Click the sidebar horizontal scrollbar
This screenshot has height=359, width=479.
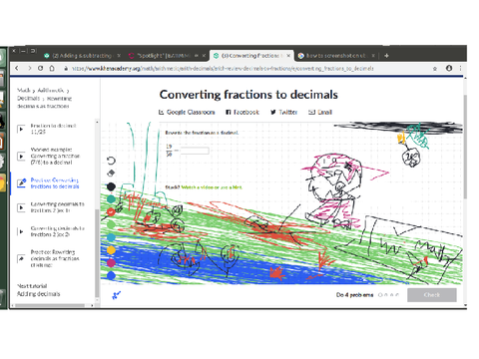pyautogui.click(x=50, y=305)
